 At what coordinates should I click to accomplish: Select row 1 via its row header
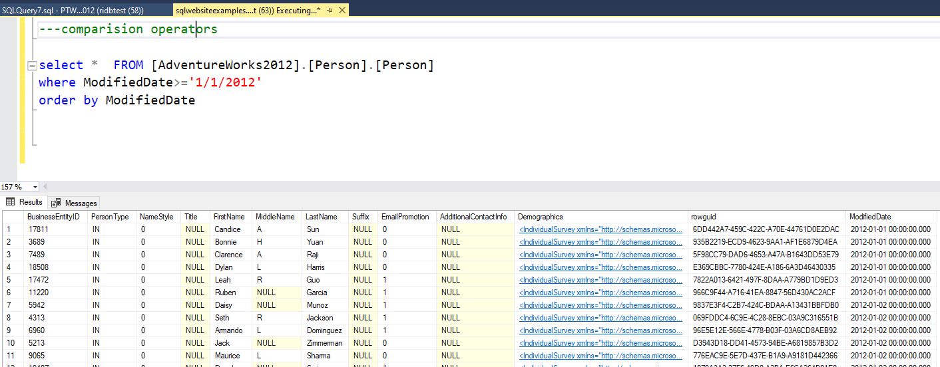pos(13,229)
